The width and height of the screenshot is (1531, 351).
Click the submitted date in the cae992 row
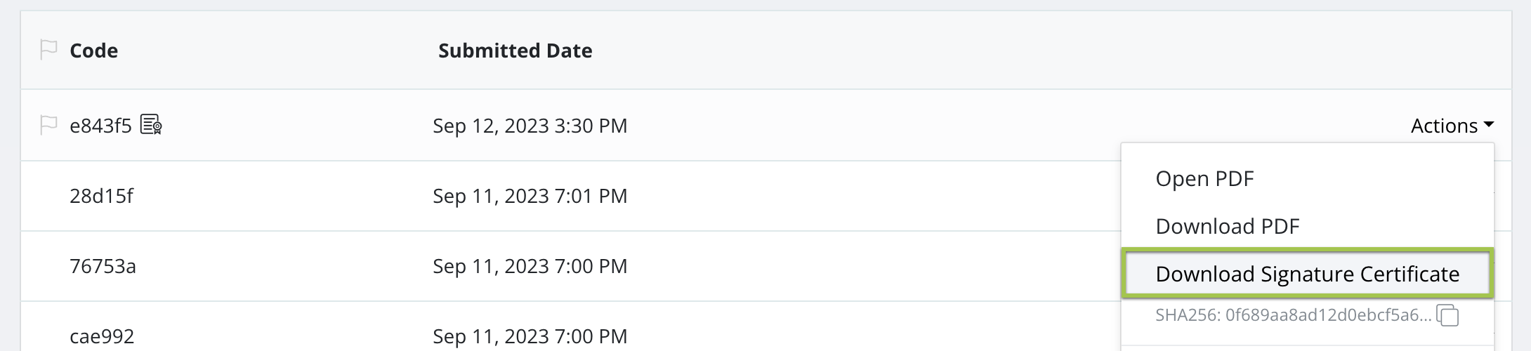pos(530,336)
